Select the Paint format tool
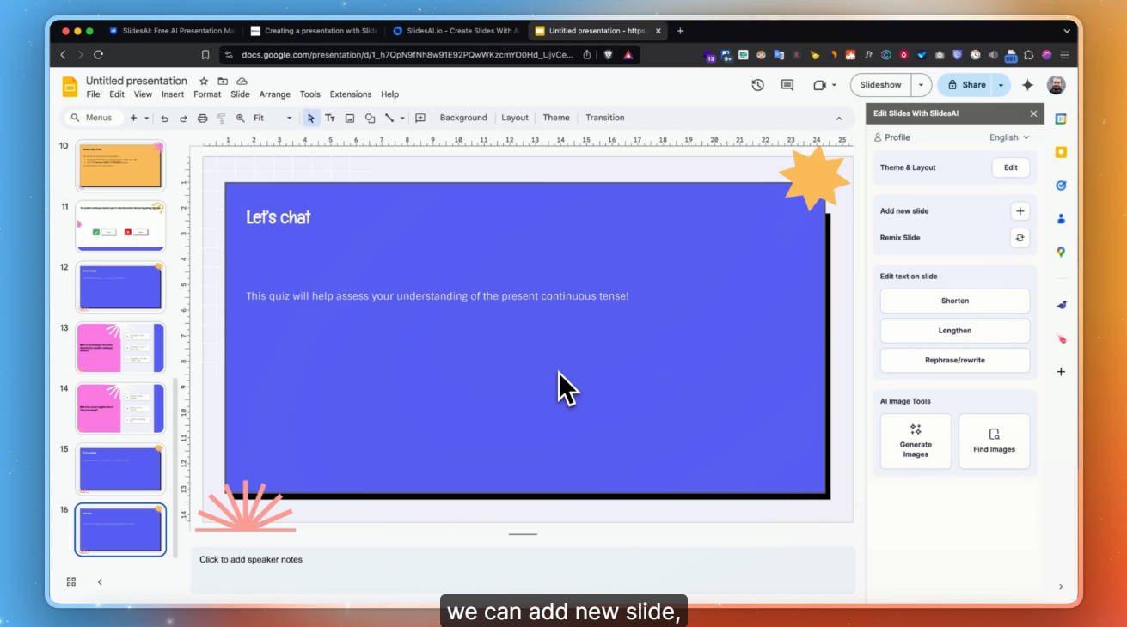Screen dimensions: 1127x627 [221, 119]
